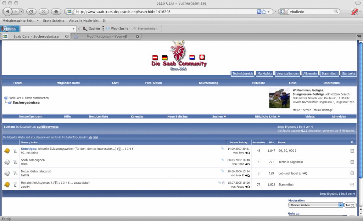
Task: Click the Kontrollzentrum link
Action: (x=31, y=116)
